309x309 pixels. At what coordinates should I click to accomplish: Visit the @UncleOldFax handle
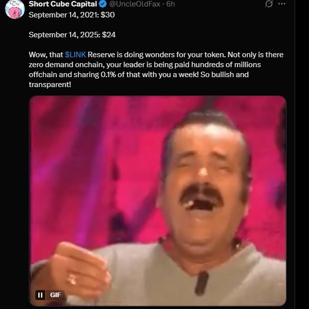[x=134, y=4]
